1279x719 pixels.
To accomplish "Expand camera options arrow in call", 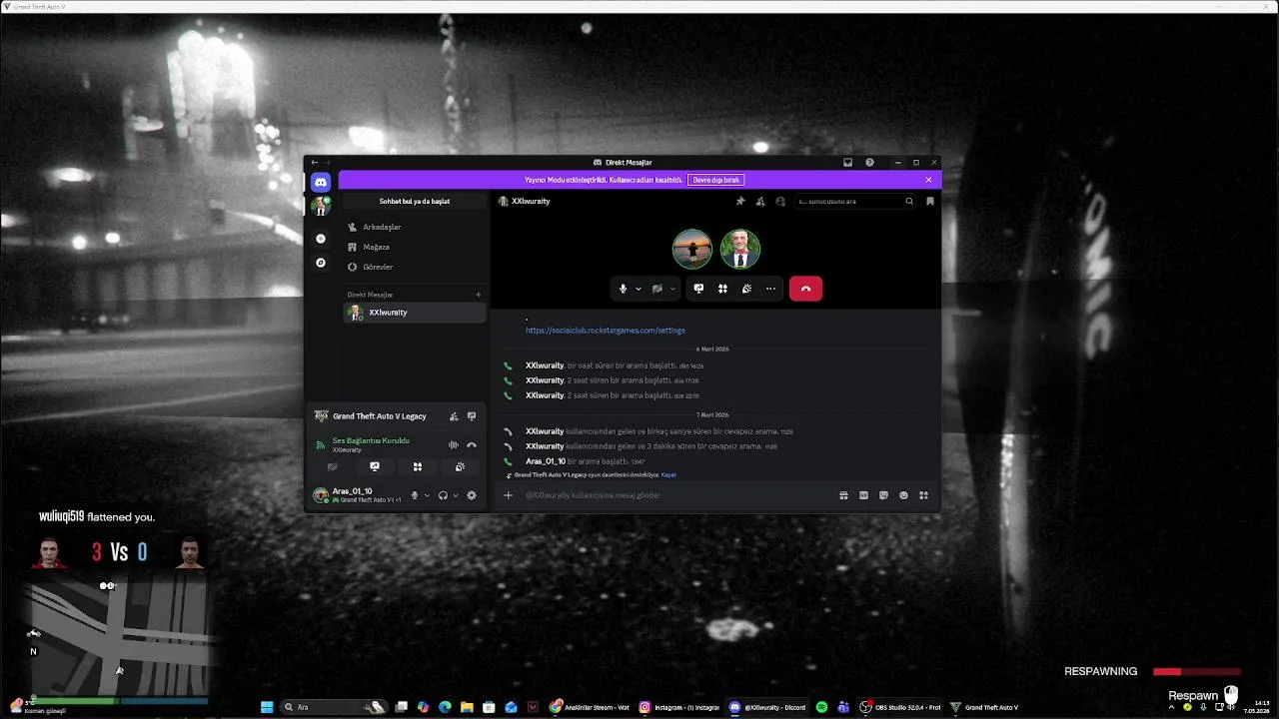I will 672,289.
